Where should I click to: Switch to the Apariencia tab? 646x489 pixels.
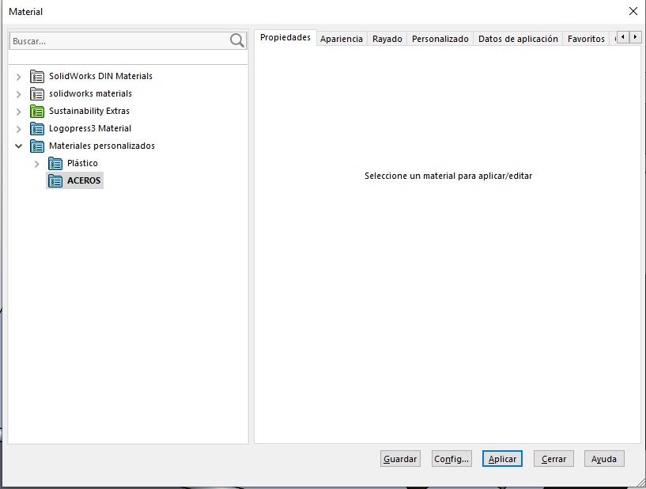342,39
